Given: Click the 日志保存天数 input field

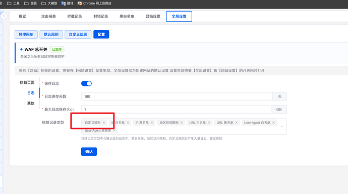Looking at the screenshot, I should pyautogui.click(x=177, y=96).
